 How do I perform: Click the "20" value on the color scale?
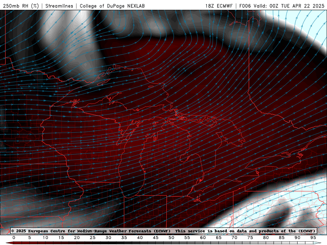click(77, 238)
